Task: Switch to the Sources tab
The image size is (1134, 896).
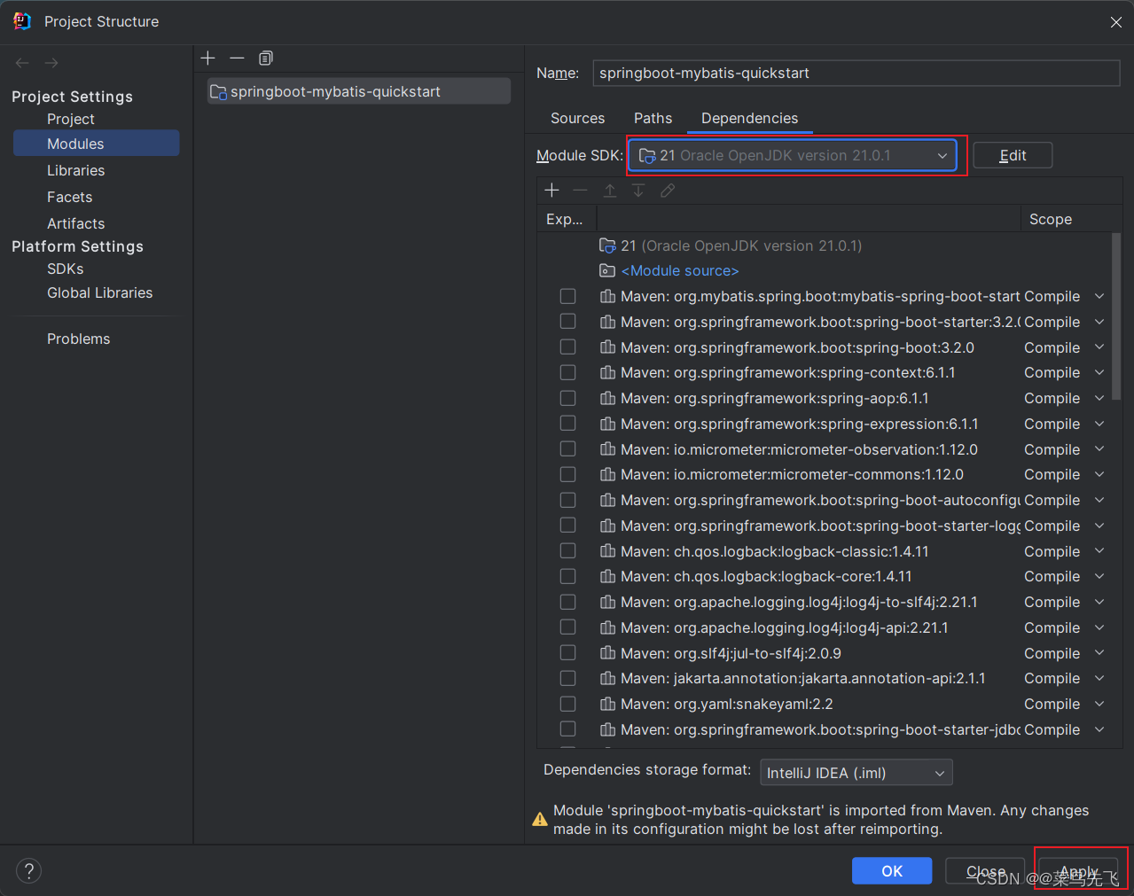Action: click(x=577, y=118)
